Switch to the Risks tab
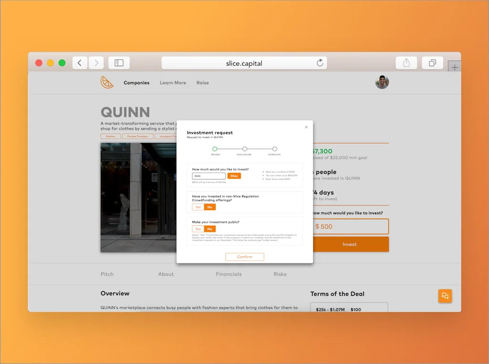 click(x=280, y=274)
